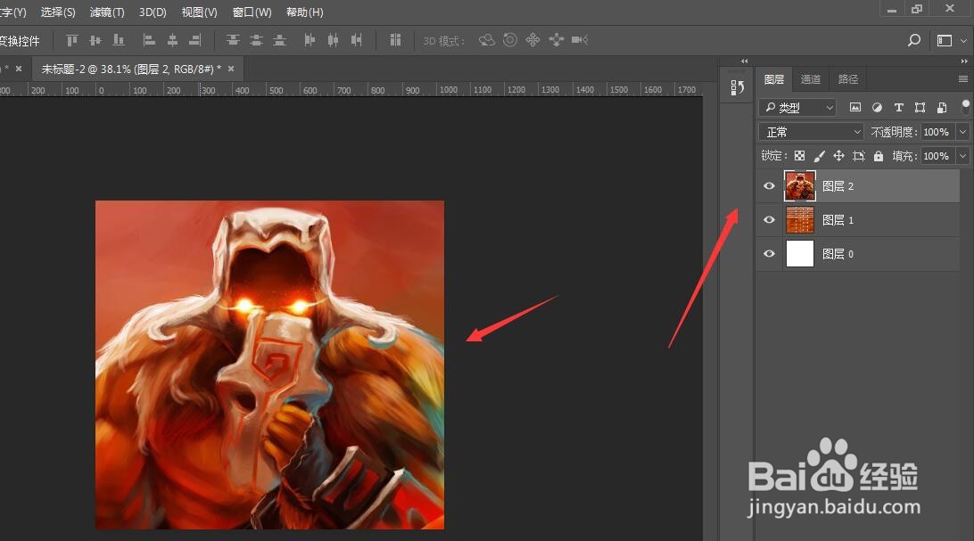Select the 3D roll camera icon

pyautogui.click(x=510, y=40)
